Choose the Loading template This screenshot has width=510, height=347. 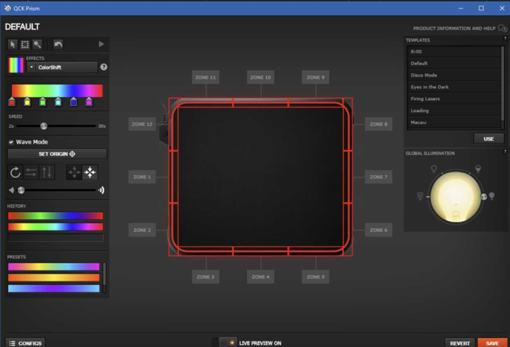[x=454, y=110]
